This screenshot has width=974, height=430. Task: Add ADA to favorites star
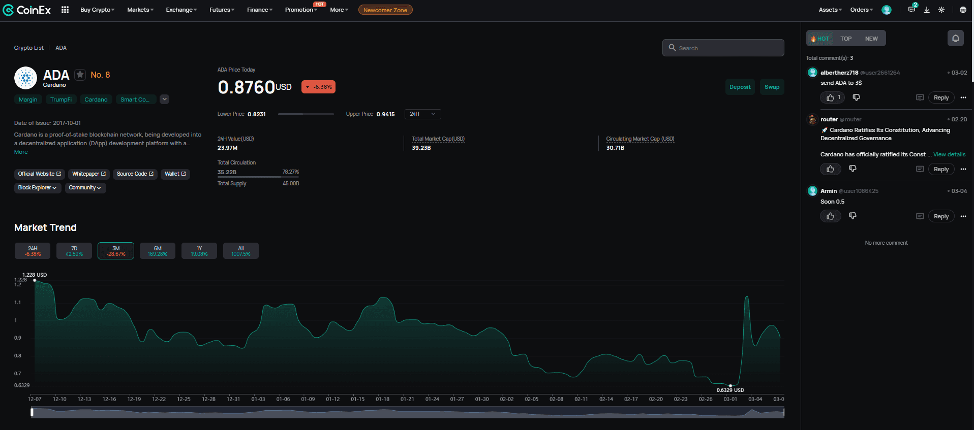pos(80,75)
